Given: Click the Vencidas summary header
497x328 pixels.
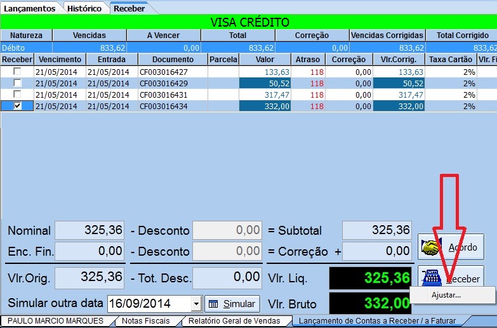Looking at the screenshot, I should point(89,35).
